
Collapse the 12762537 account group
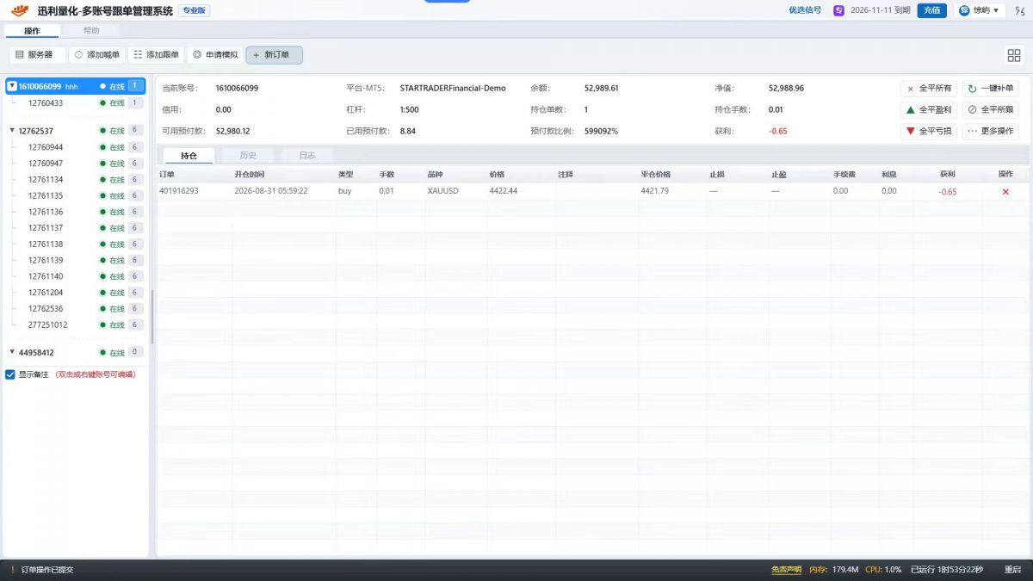12,131
